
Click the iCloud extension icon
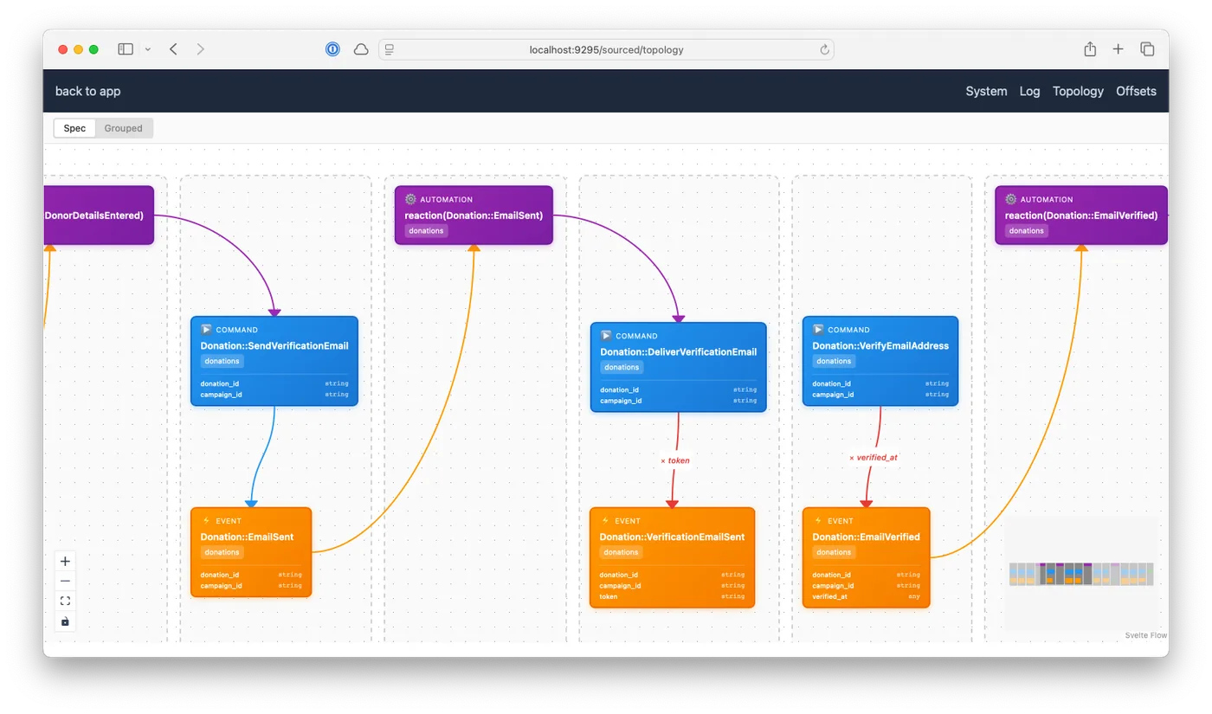361,49
